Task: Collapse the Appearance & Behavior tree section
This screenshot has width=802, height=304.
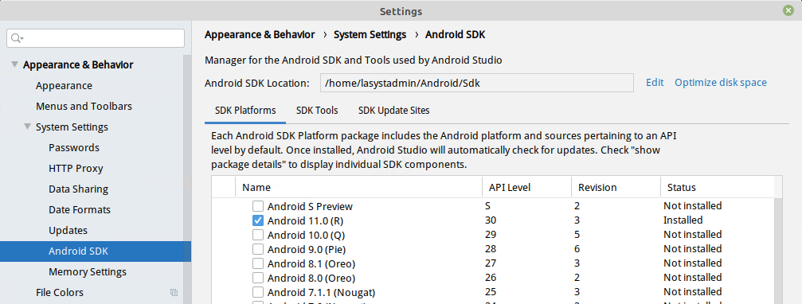Action: click(x=14, y=65)
